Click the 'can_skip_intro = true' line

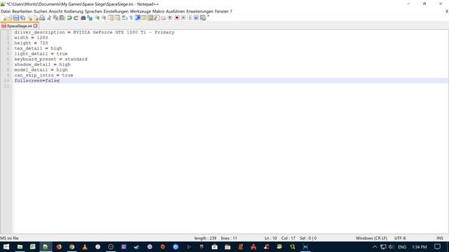pyautogui.click(x=43, y=76)
